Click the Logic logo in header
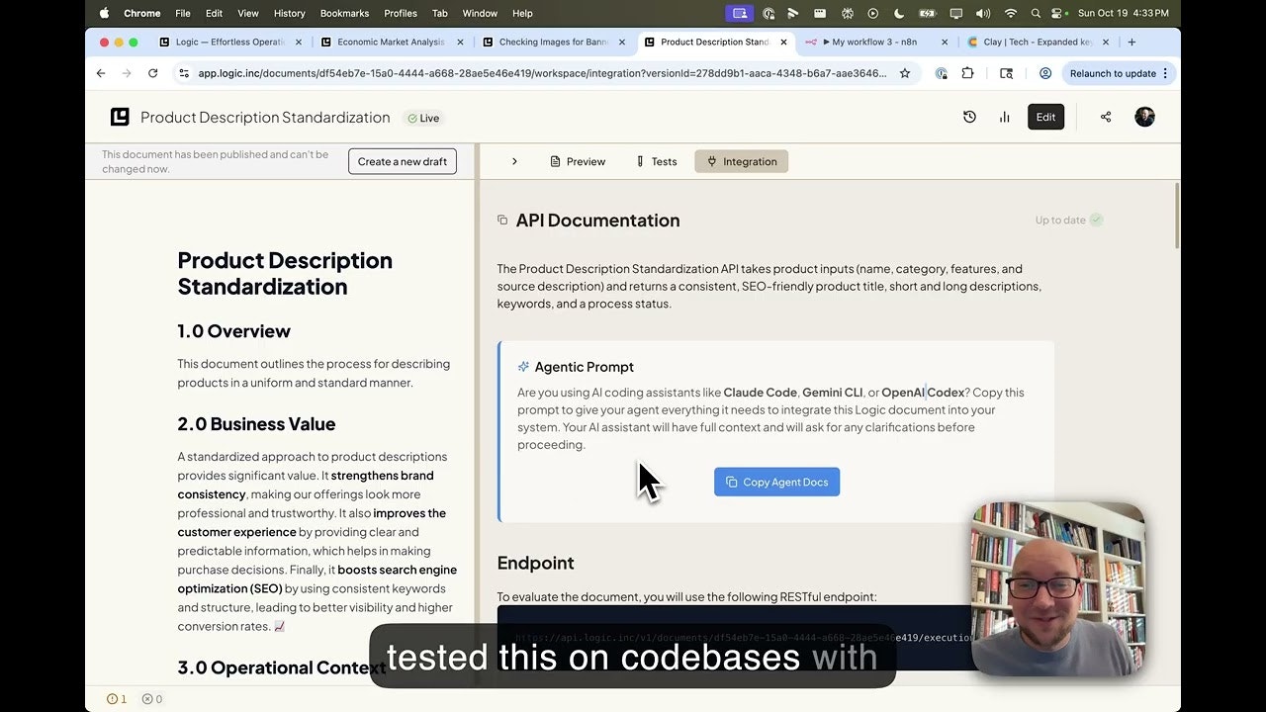1266x712 pixels. [x=120, y=117]
